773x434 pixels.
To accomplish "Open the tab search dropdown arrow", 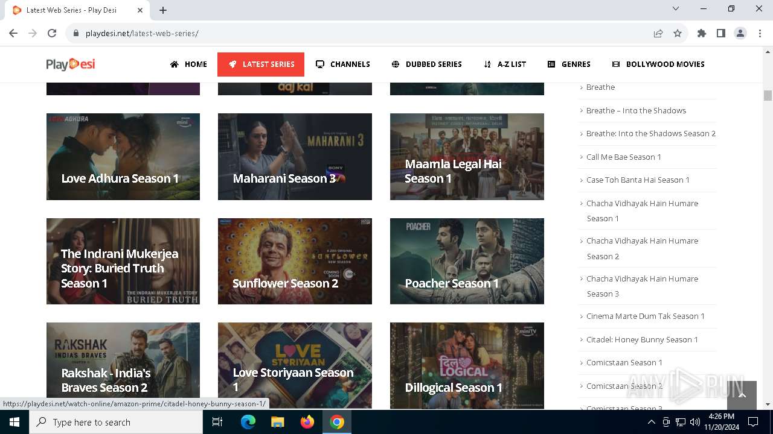I will point(676,8).
